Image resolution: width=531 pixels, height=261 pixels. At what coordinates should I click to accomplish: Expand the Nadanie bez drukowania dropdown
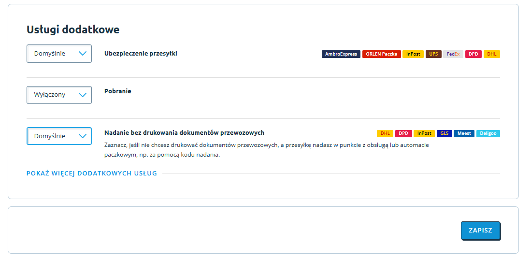[x=59, y=136]
